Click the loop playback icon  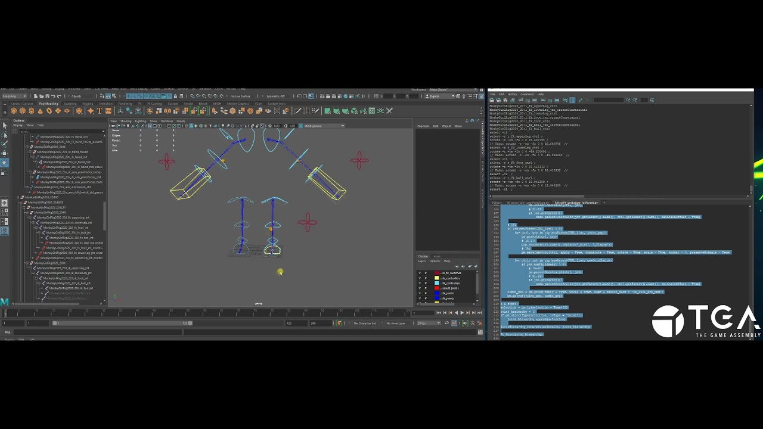[x=446, y=323]
